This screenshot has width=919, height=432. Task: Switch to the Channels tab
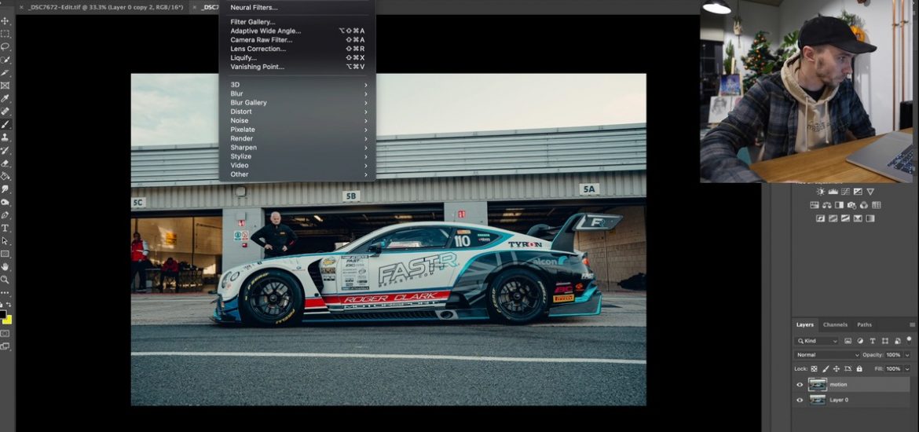(835, 324)
